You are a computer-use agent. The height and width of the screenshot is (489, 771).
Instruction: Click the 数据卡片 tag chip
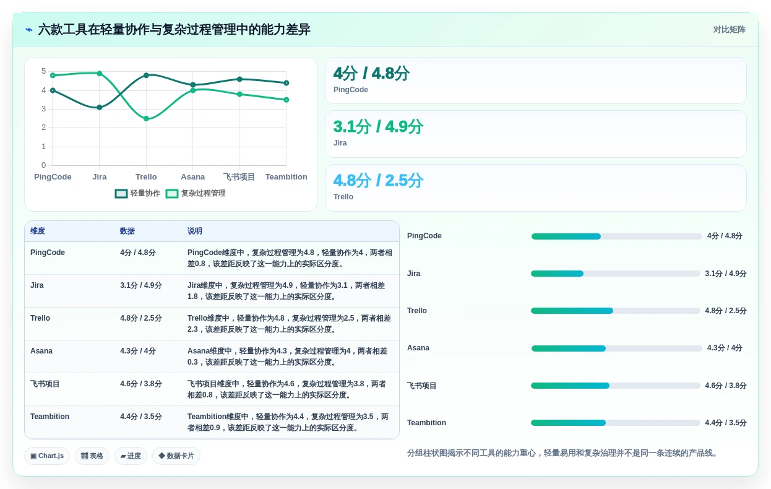click(176, 456)
